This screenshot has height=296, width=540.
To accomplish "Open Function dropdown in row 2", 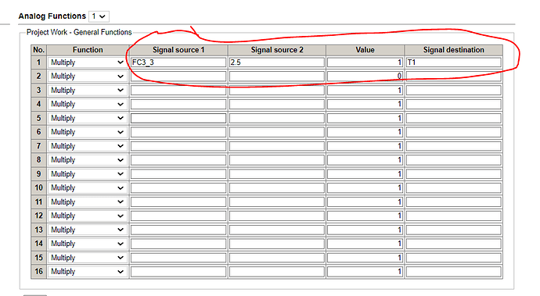I will (x=88, y=77).
